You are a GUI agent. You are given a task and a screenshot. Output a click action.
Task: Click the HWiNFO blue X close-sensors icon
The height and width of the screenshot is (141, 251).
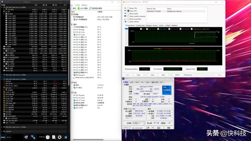pyautogui.click(x=66, y=137)
